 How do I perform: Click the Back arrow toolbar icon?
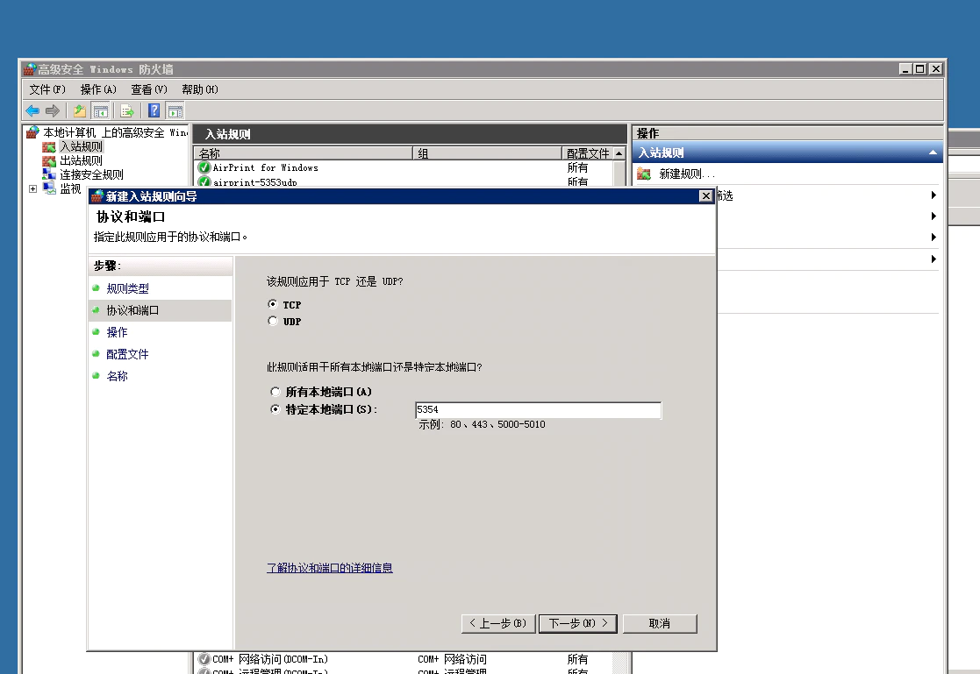click(32, 110)
